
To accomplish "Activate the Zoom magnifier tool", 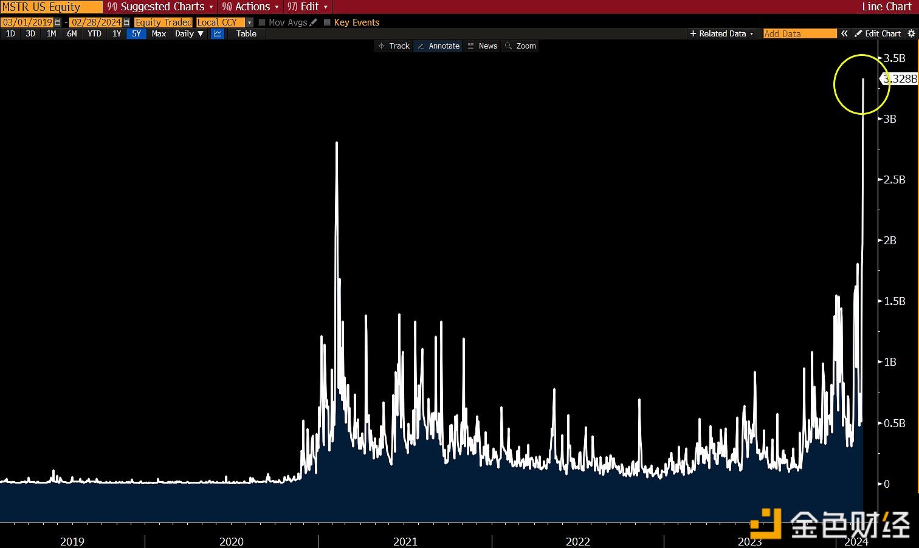I will [x=521, y=46].
